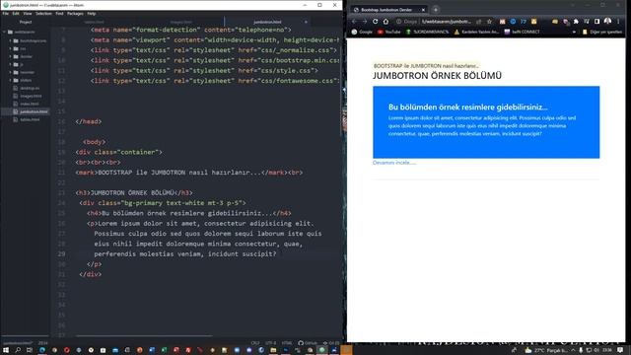Click the </head> closing tag in code
Image resolution: width=631 pixels, height=355 pixels.
(x=89, y=121)
